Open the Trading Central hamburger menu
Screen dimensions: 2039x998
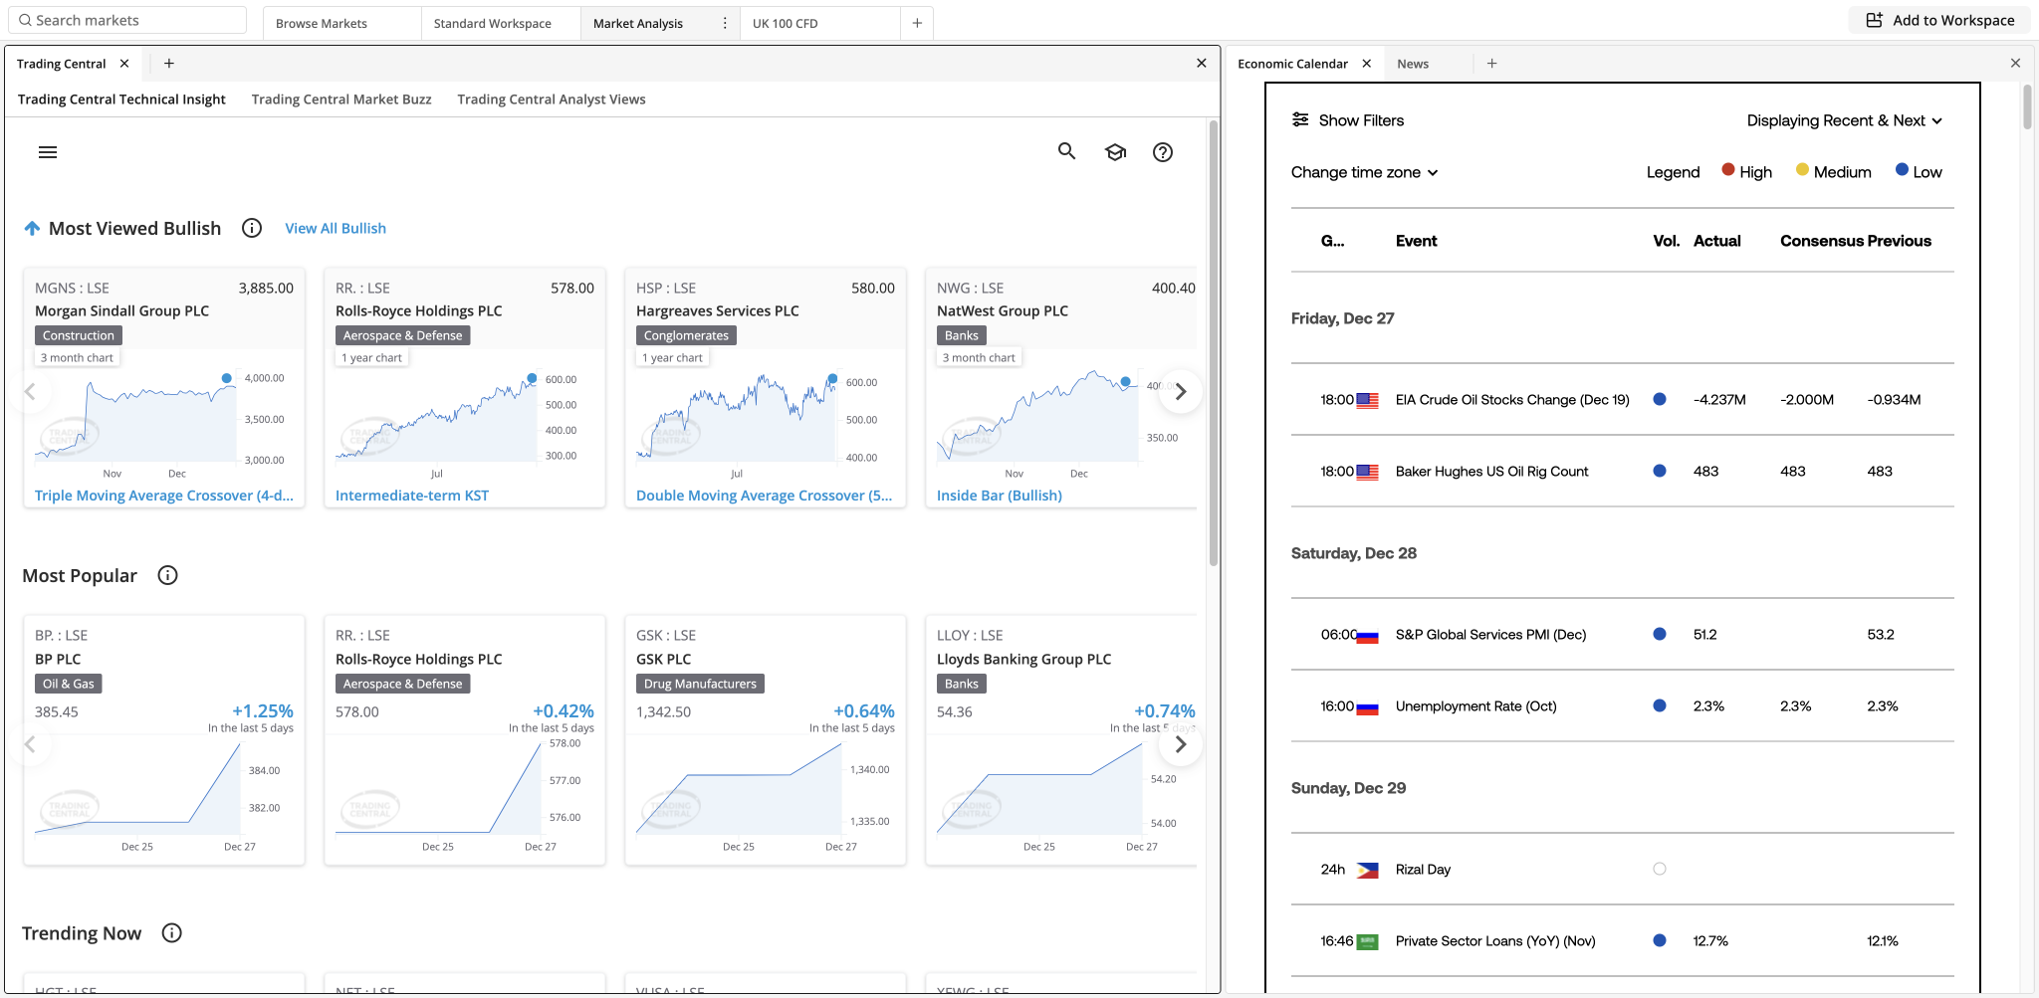click(48, 152)
